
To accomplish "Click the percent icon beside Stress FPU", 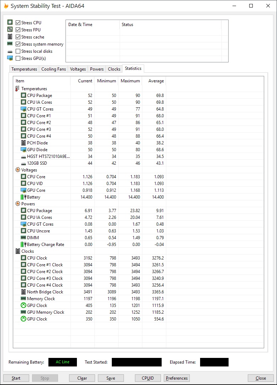I will (x=10, y=30).
